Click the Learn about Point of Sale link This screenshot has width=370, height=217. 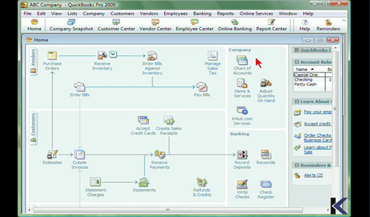tap(318, 149)
